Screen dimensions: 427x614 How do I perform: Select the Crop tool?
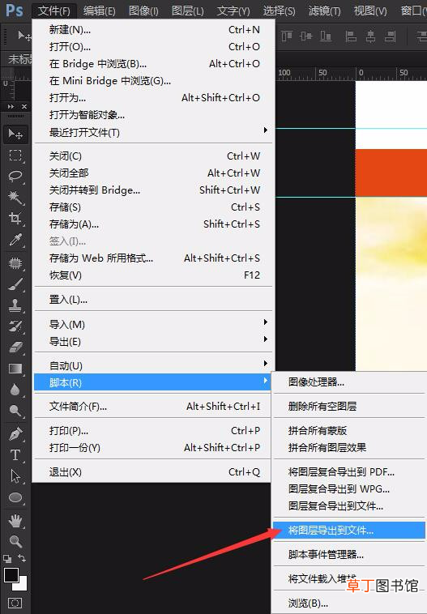point(15,218)
